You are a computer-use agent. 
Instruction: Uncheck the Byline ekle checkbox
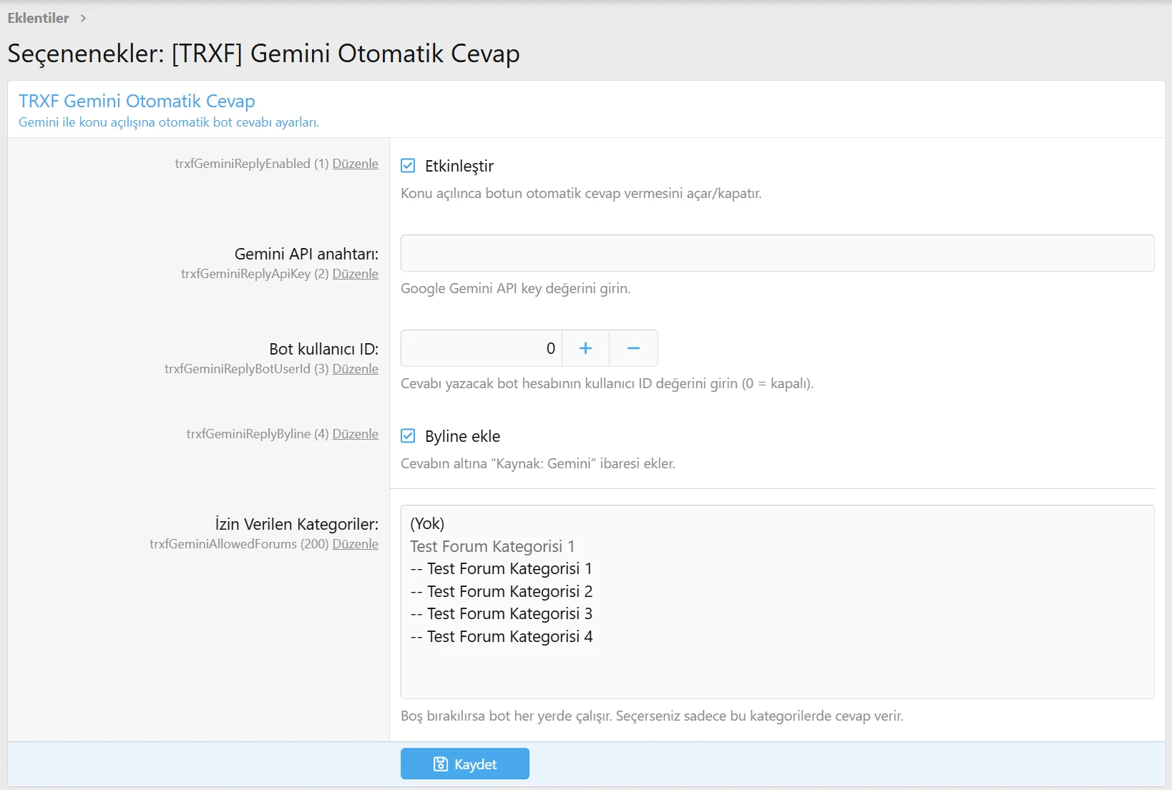(408, 436)
